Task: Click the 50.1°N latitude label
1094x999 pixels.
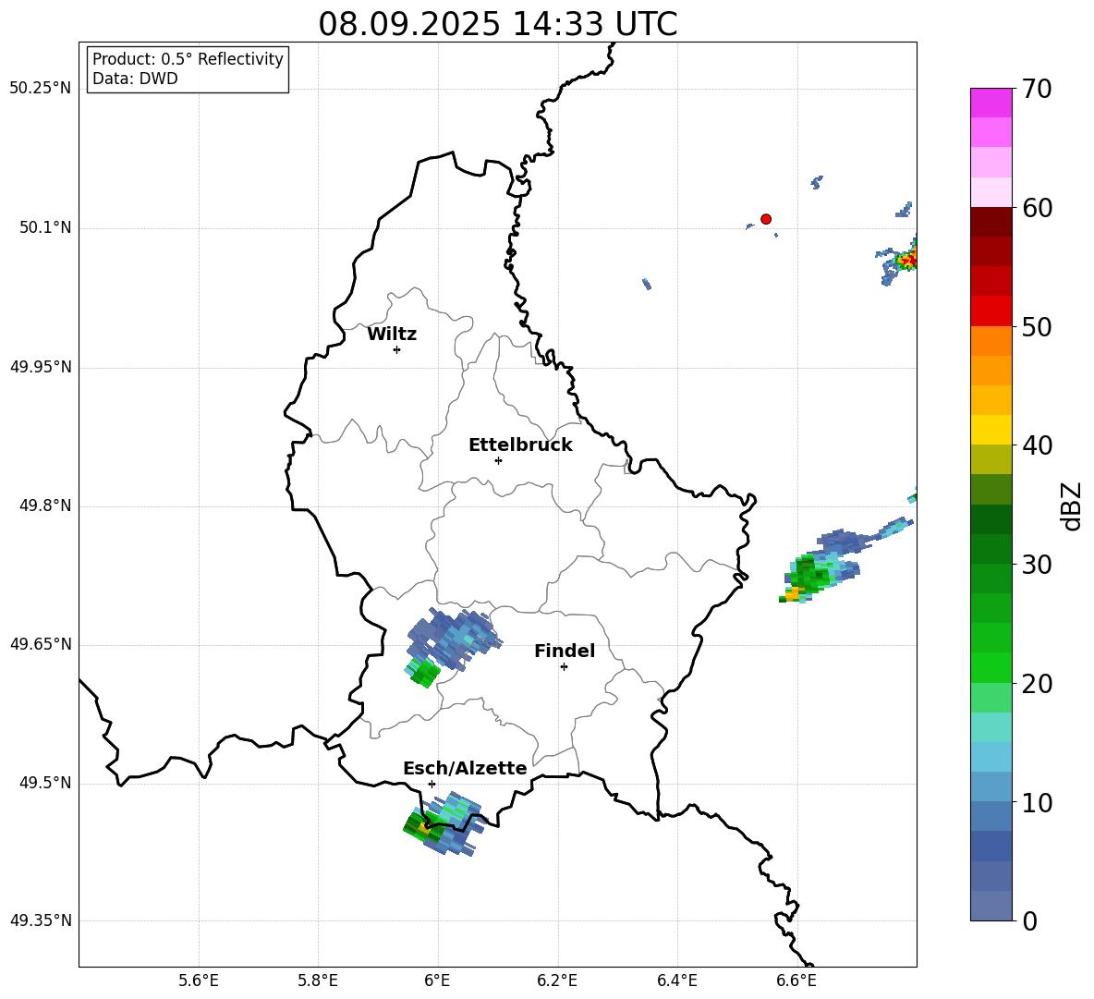Action: click(46, 228)
